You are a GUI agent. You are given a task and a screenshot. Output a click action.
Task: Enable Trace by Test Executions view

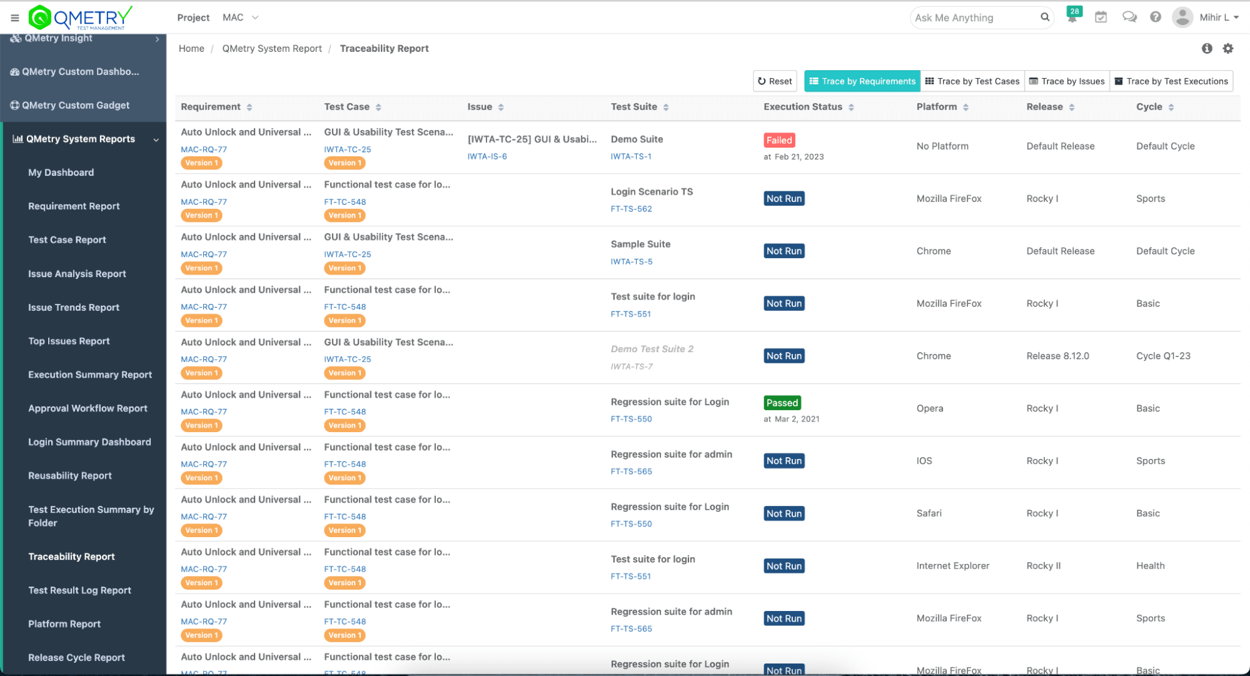click(1171, 81)
